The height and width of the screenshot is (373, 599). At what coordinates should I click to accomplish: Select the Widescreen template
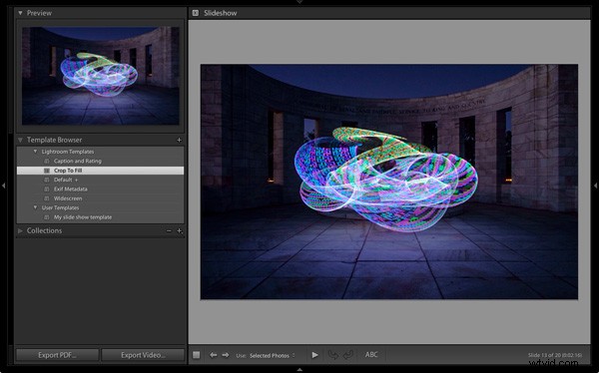coord(100,198)
